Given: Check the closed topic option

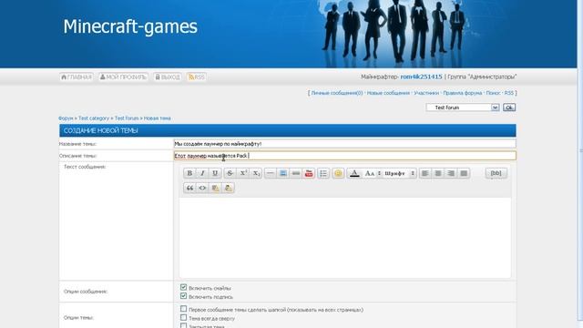Looking at the screenshot, I should [183, 326].
